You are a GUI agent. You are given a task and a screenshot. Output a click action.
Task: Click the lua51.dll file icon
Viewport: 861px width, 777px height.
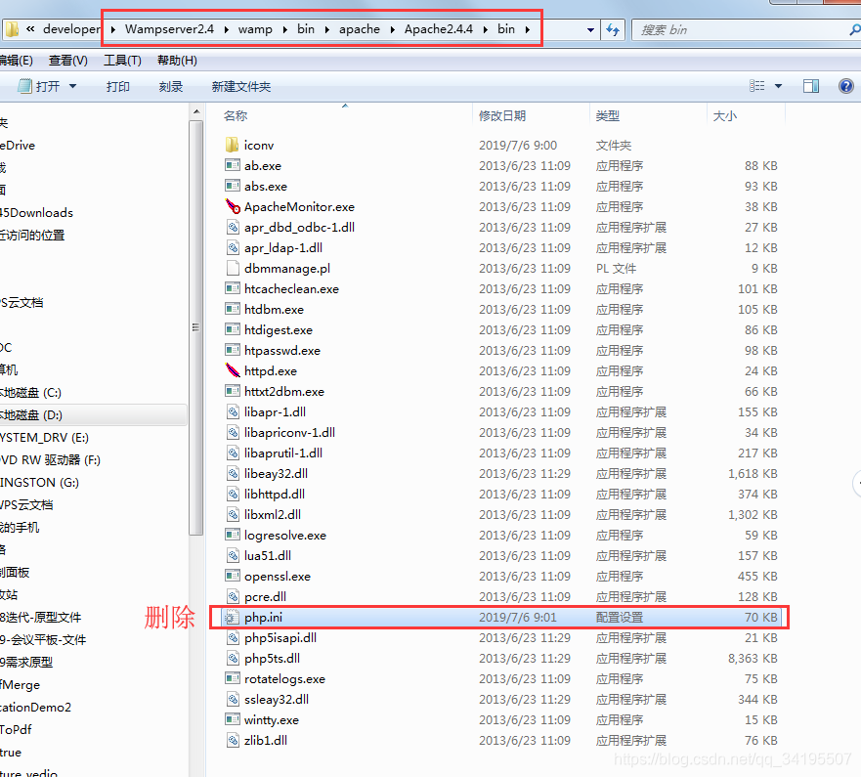click(x=233, y=556)
